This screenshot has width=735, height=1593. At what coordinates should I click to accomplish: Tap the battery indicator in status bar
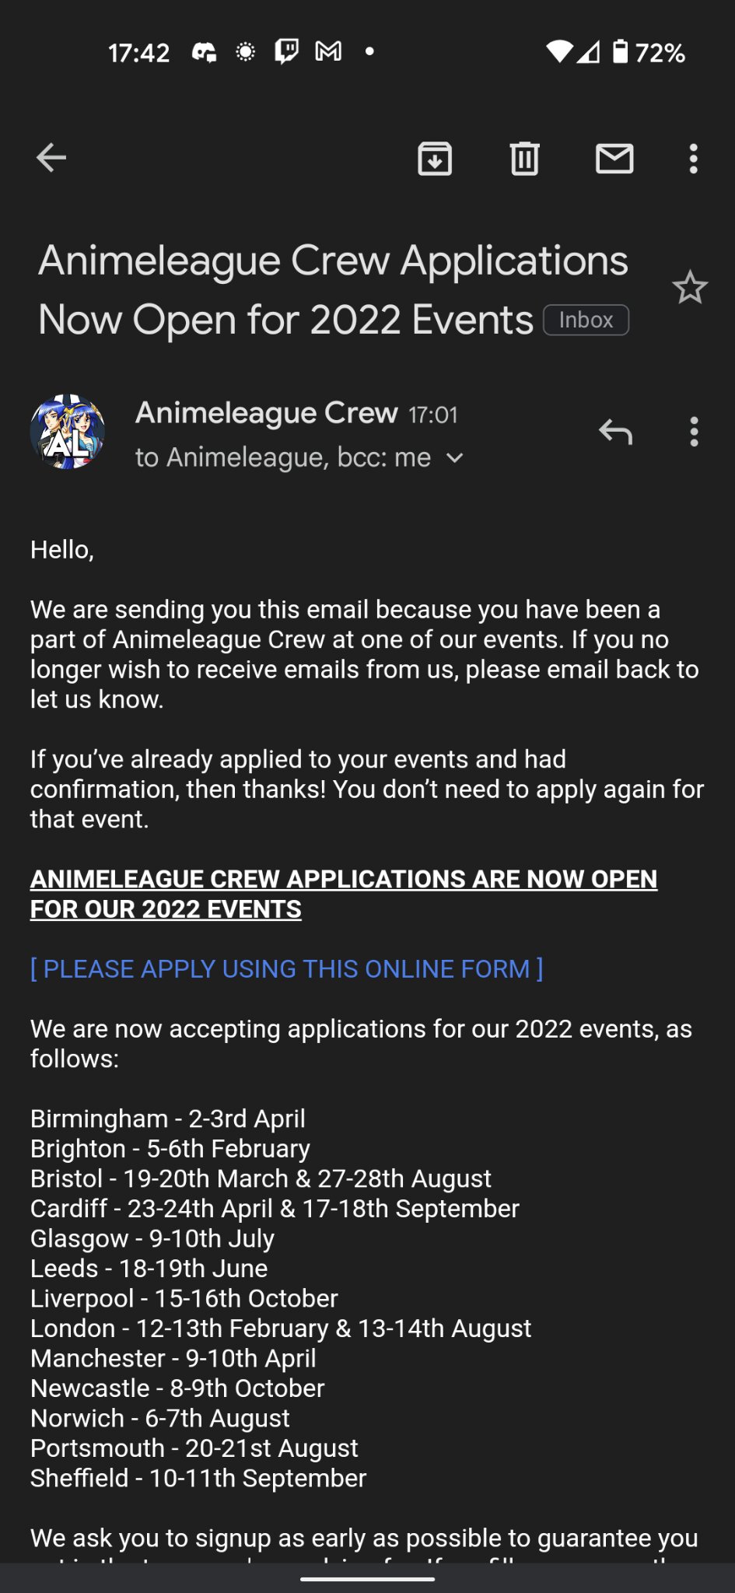(x=620, y=51)
